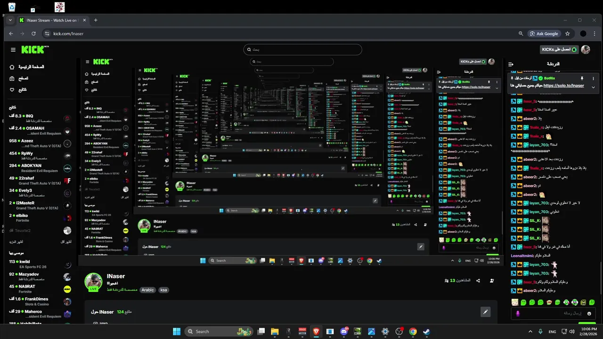This screenshot has height=339, width=603.
Task: Open recommended Mazyadov channel
Action: click(40, 276)
